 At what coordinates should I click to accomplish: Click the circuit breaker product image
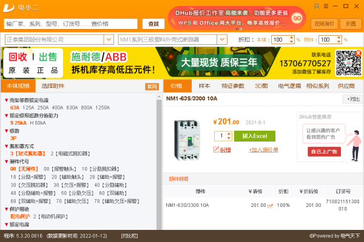click(x=187, y=140)
